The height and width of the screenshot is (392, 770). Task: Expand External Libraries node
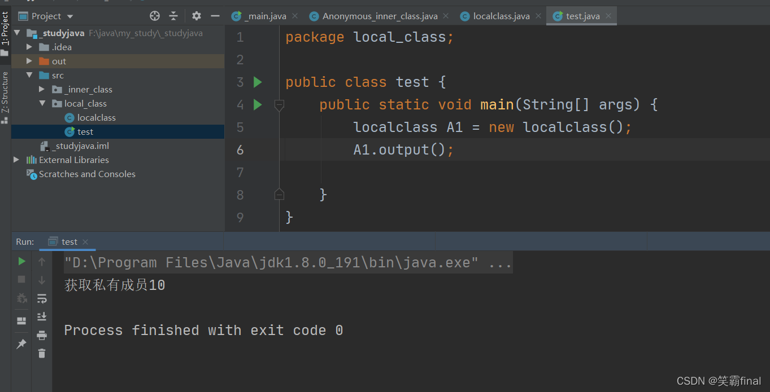point(16,160)
